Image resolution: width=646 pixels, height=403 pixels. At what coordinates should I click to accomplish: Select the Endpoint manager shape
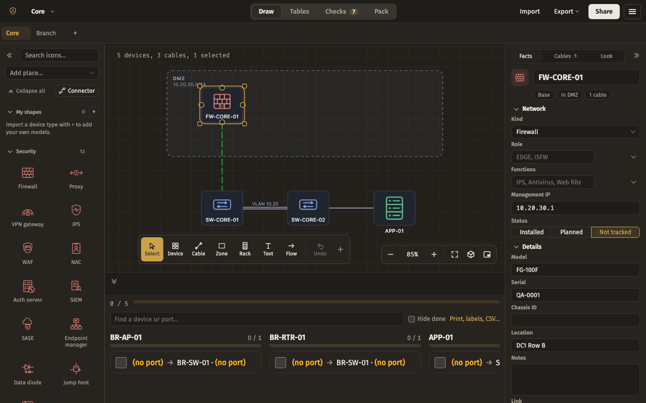click(76, 332)
